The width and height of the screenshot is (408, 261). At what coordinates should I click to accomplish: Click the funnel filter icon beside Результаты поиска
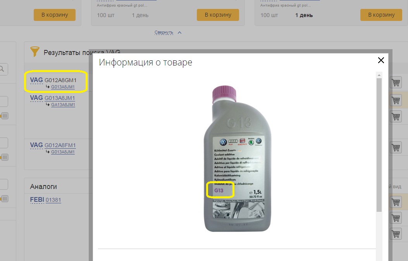34,52
